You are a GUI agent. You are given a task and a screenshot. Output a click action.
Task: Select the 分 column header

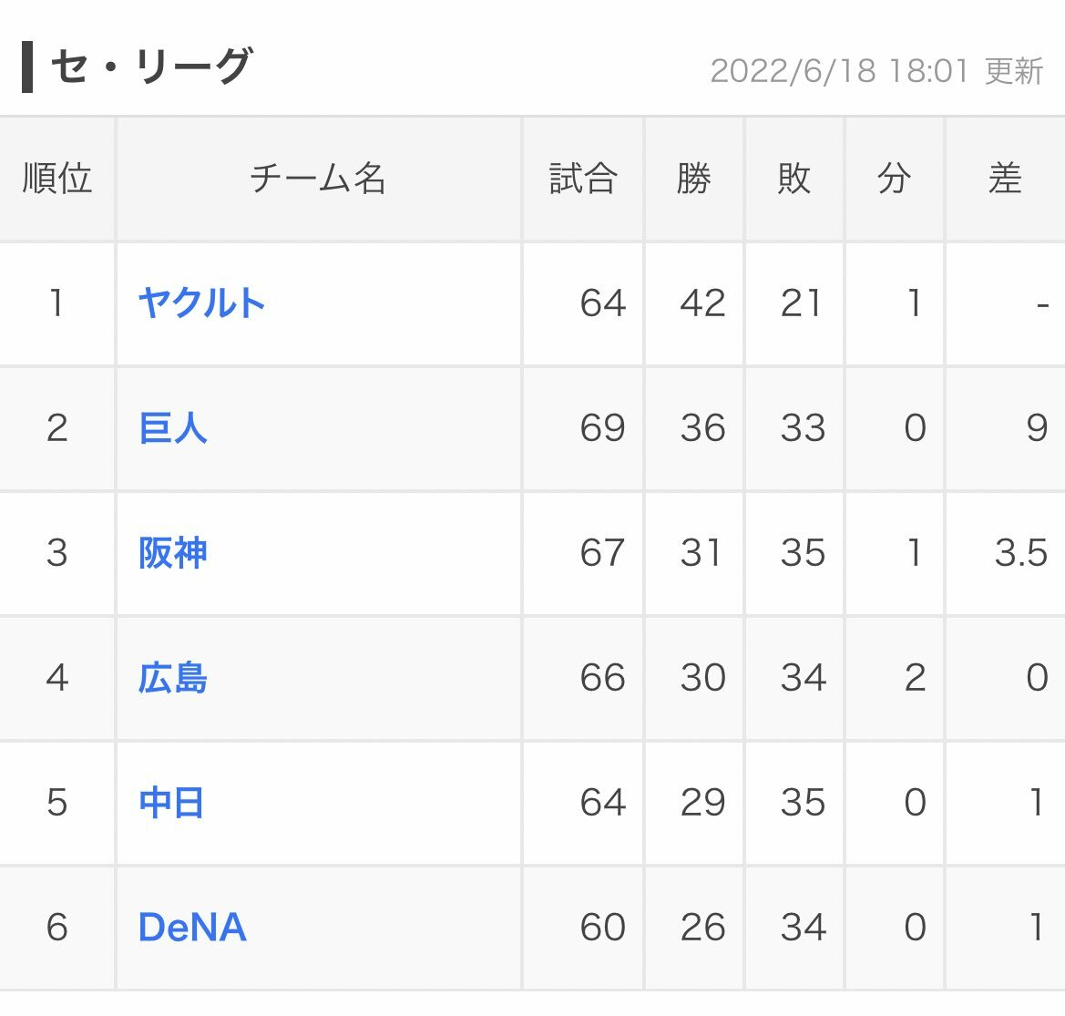(895, 179)
